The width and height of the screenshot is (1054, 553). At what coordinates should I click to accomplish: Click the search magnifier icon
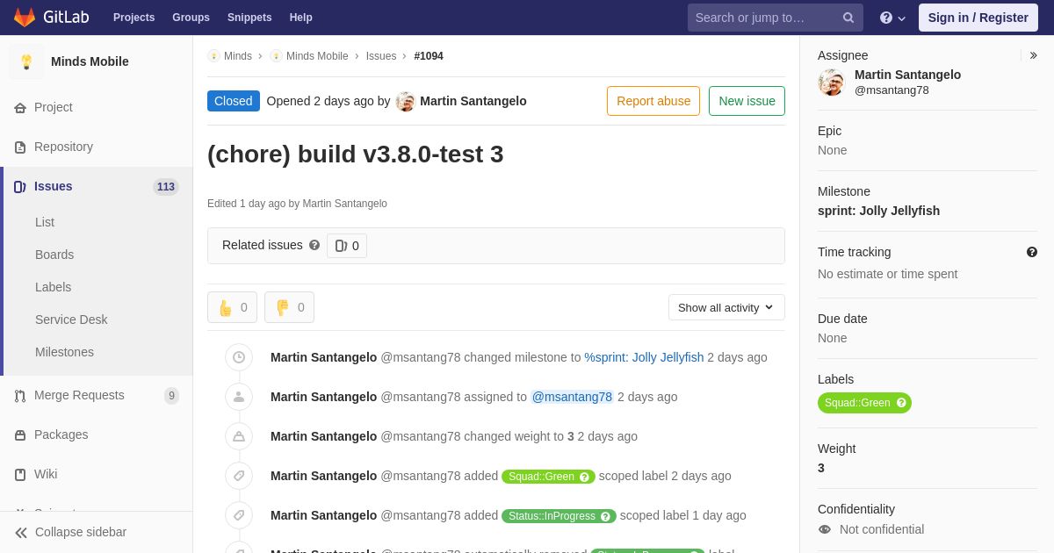pyautogui.click(x=848, y=18)
